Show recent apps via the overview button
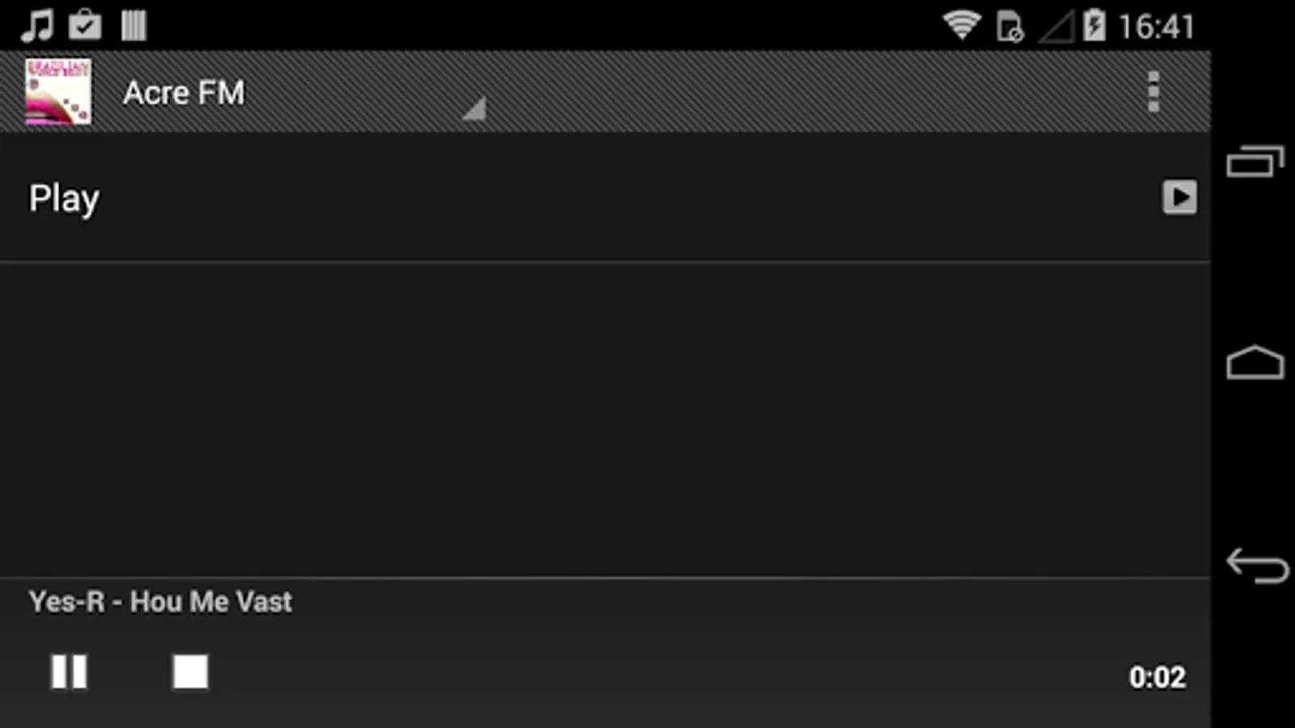 1255,161
